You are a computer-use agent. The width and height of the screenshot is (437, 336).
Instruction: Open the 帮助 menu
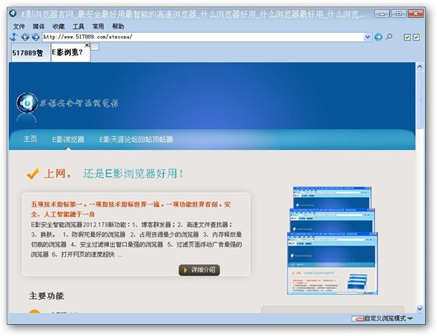tap(118, 26)
